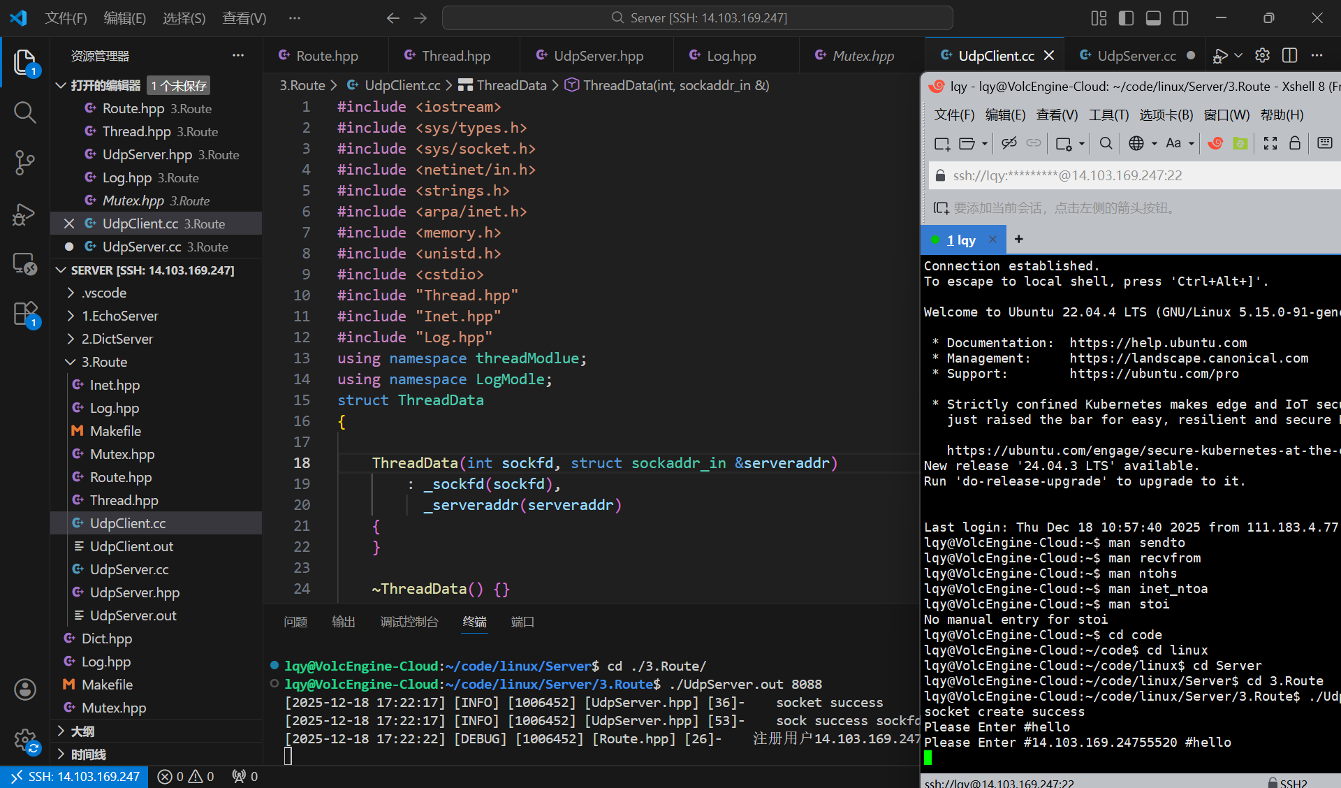The height and width of the screenshot is (788, 1341).
Task: Open Remote Explorer view
Action: (25, 264)
